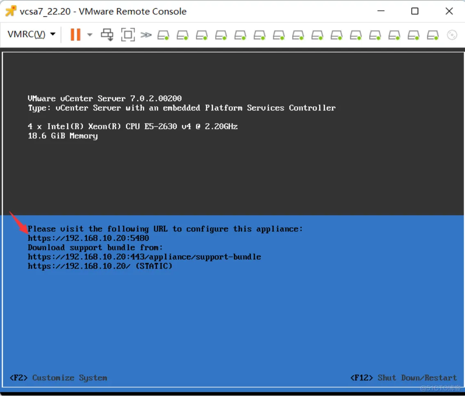Pause the virtual machine with orange button
Image resolution: width=465 pixels, height=396 pixels.
[75, 35]
